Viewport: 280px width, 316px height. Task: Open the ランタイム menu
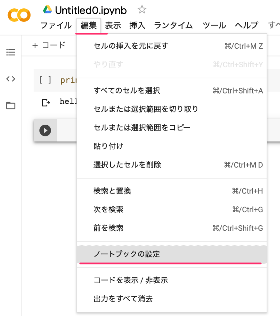tap(173, 26)
